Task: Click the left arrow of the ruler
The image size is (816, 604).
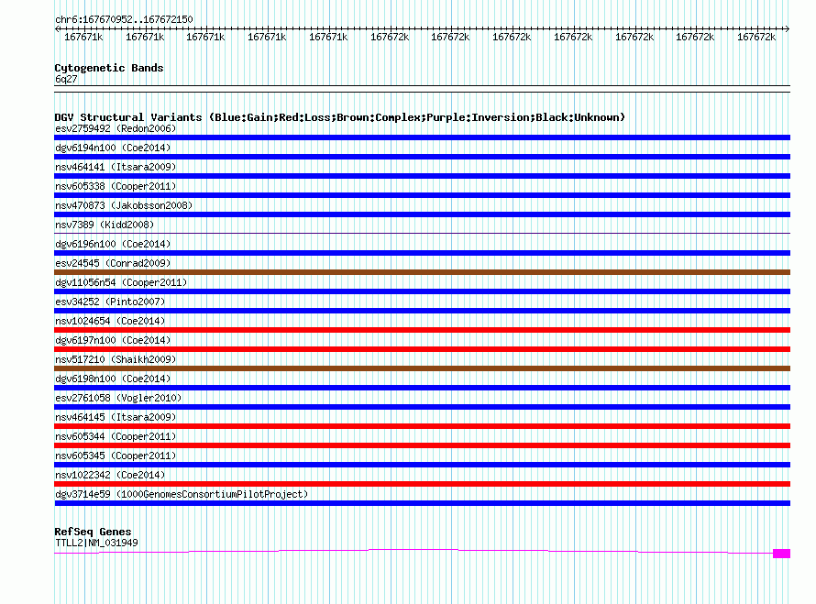Action: click(x=57, y=28)
